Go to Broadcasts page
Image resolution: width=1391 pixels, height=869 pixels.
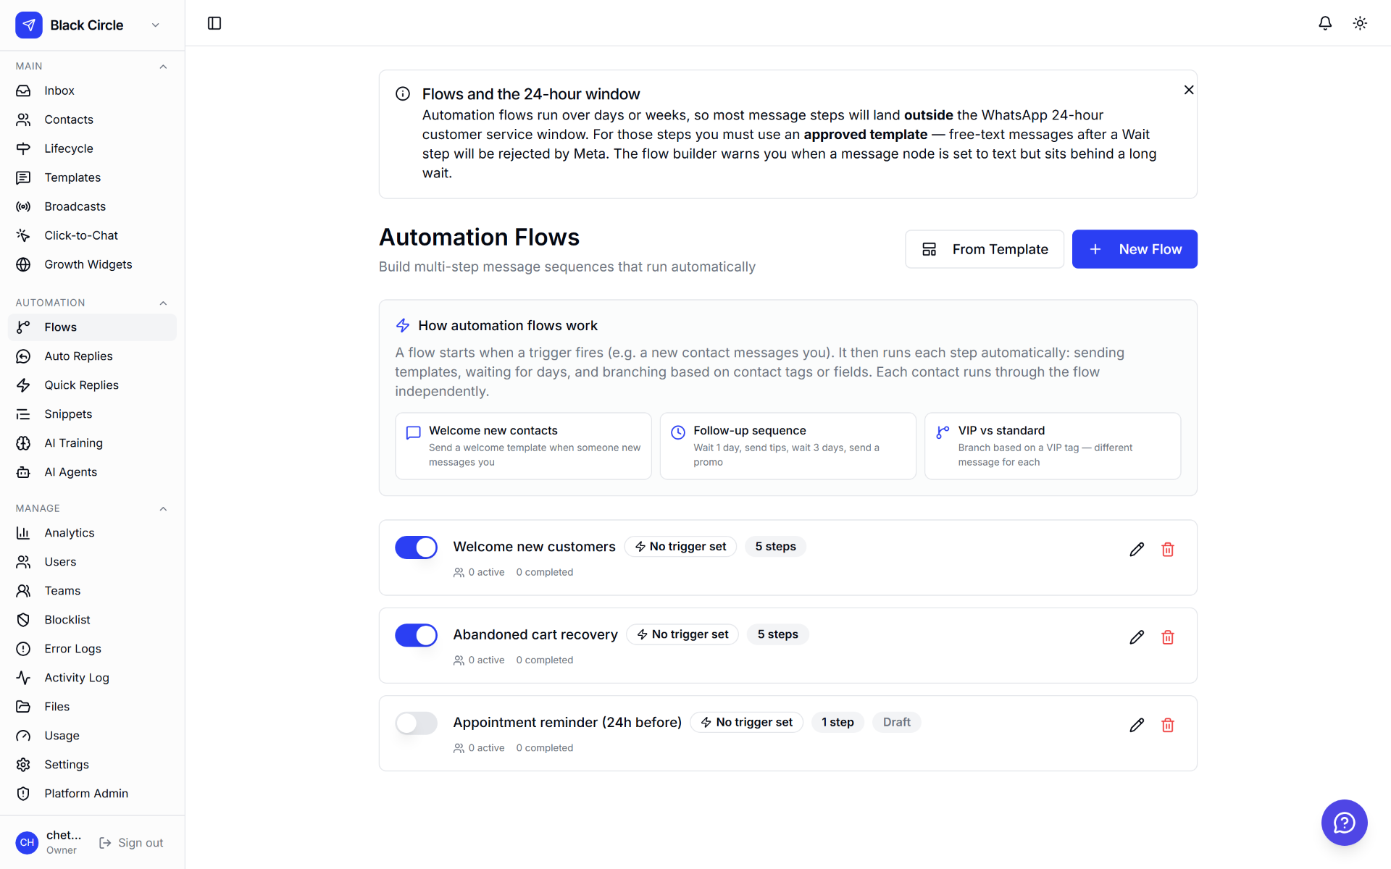pos(92,206)
